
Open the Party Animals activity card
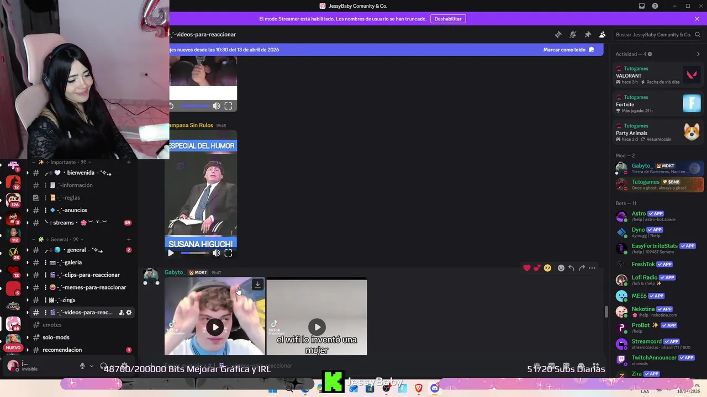(x=658, y=132)
